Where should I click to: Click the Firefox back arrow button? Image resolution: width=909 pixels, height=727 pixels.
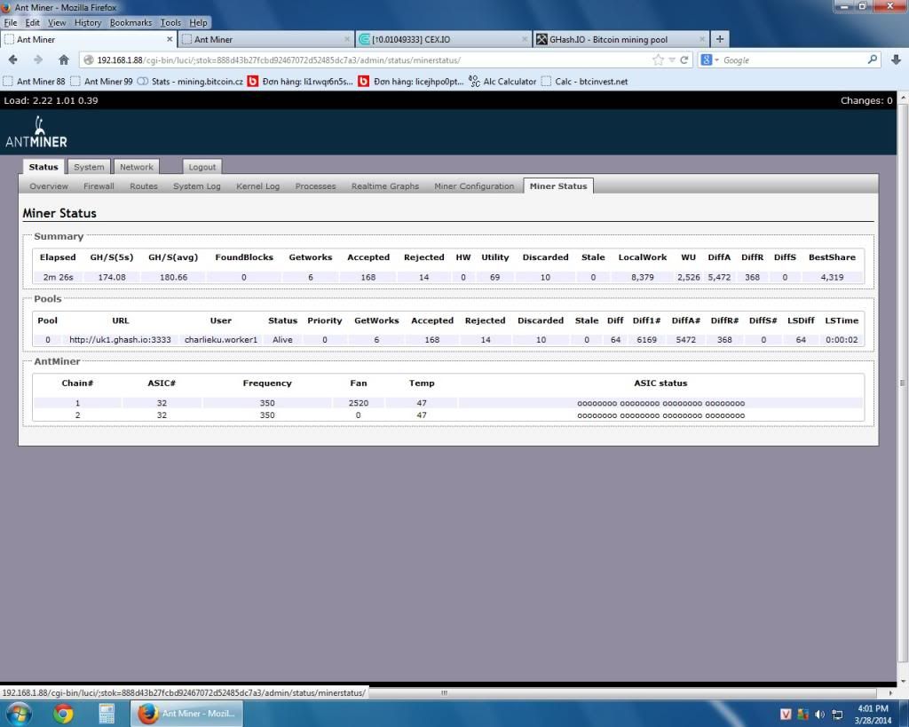click(14, 60)
